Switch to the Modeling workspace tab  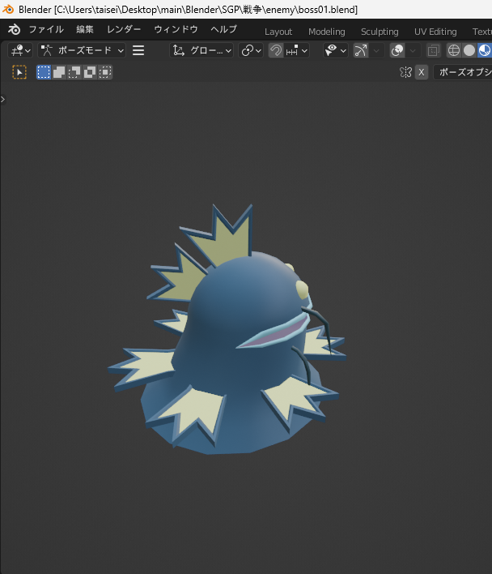click(x=327, y=32)
